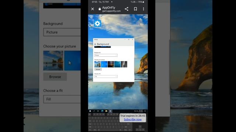Tap the spacebar on the virtual keyboard
236x132 pixels.
coord(110,130)
